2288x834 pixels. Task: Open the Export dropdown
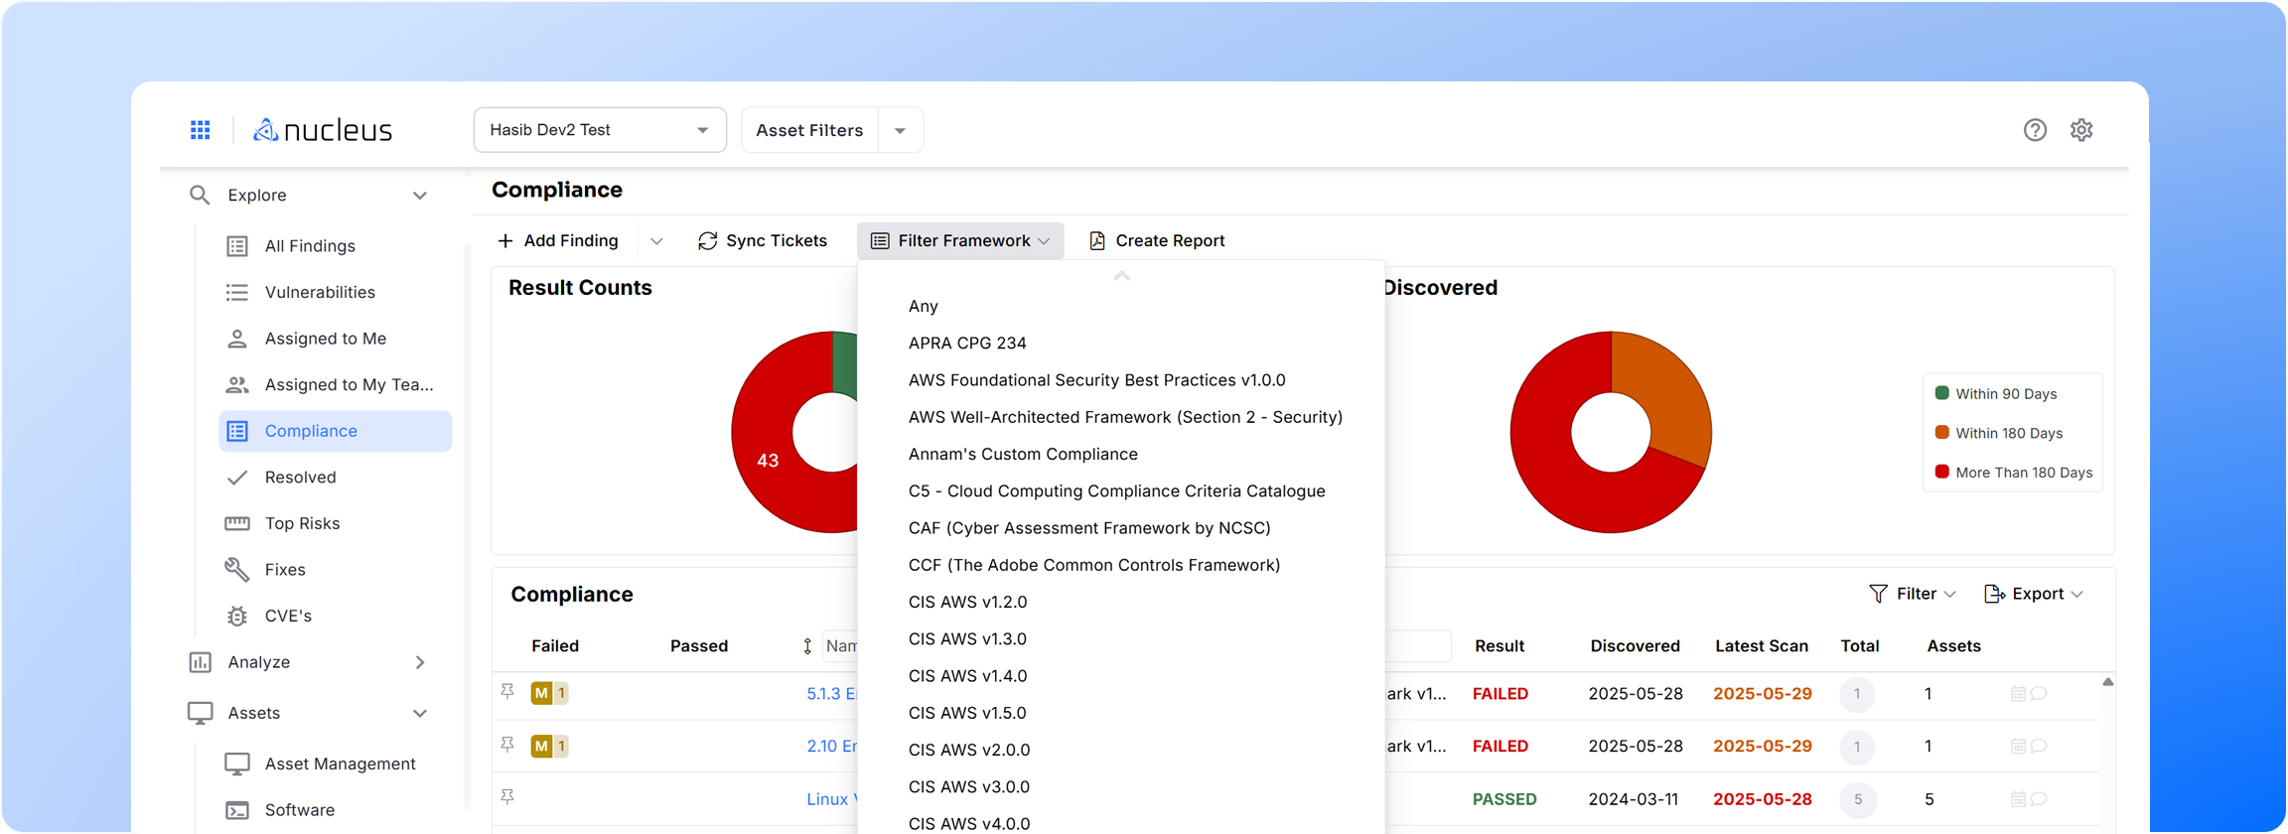pyautogui.click(x=2033, y=594)
